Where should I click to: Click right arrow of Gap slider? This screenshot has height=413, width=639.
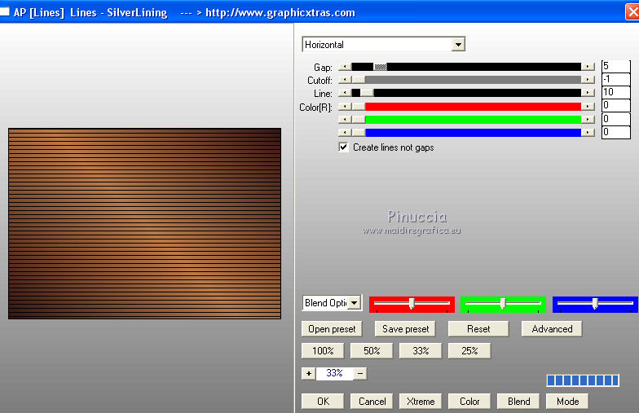pos(588,67)
